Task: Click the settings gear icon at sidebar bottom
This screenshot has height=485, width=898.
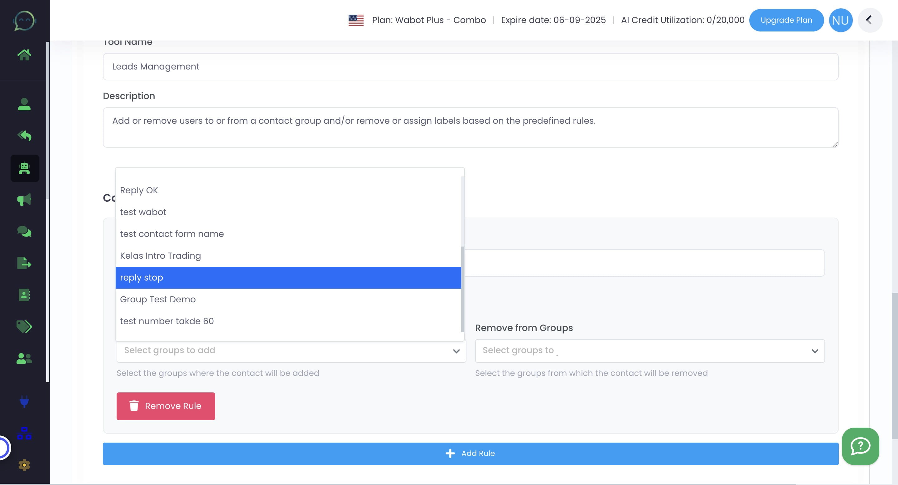Action: point(24,465)
